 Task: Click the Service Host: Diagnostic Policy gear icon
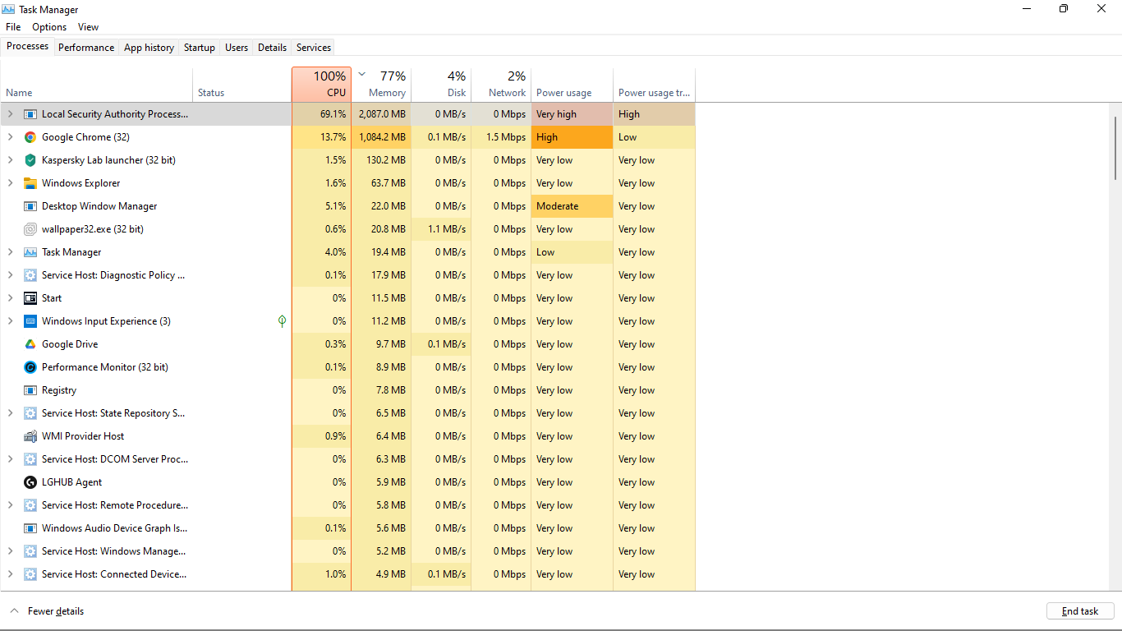pyautogui.click(x=30, y=275)
